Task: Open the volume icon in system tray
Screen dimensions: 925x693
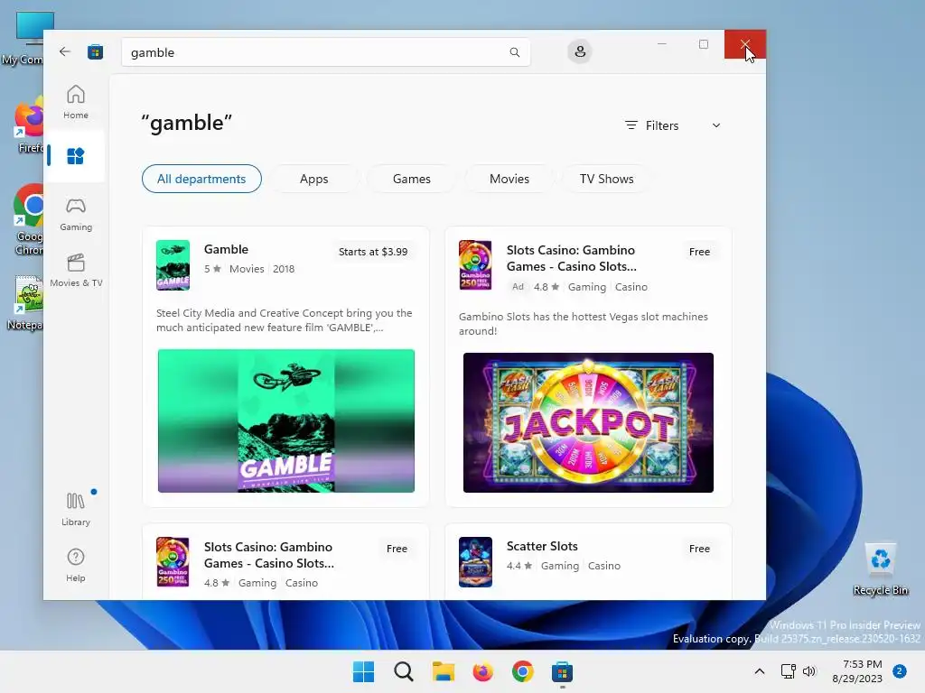Action: (809, 671)
